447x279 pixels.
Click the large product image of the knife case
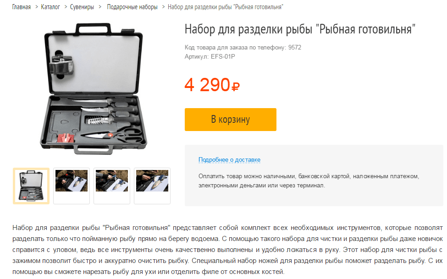(93, 89)
